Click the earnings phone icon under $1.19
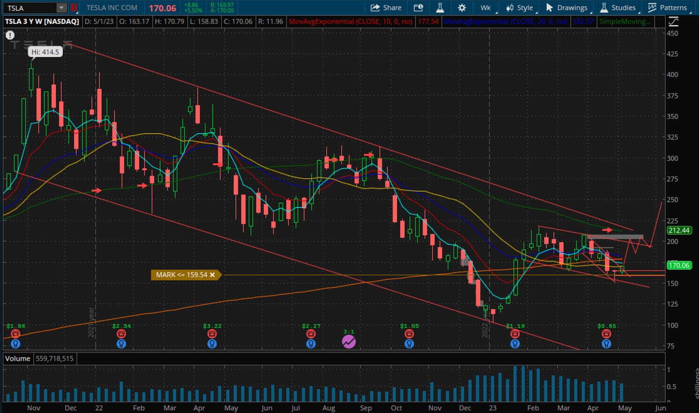The height and width of the screenshot is (413, 699). click(515, 334)
